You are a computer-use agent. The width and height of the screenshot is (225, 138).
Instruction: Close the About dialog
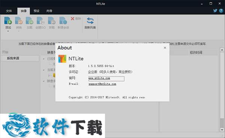coord(165,47)
